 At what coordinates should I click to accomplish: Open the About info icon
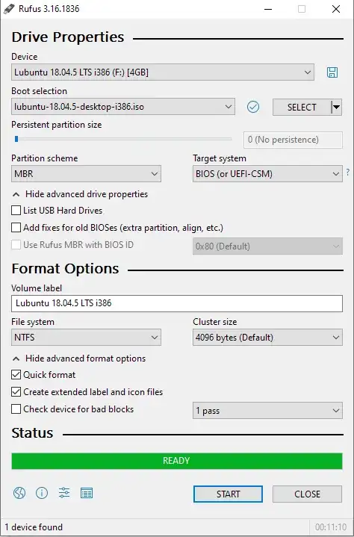(x=42, y=493)
